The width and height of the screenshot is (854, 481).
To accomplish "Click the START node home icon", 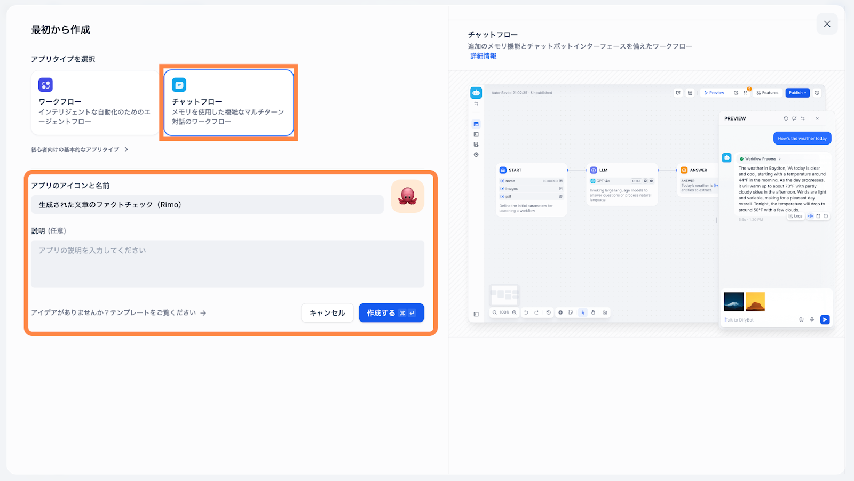I will tap(503, 170).
